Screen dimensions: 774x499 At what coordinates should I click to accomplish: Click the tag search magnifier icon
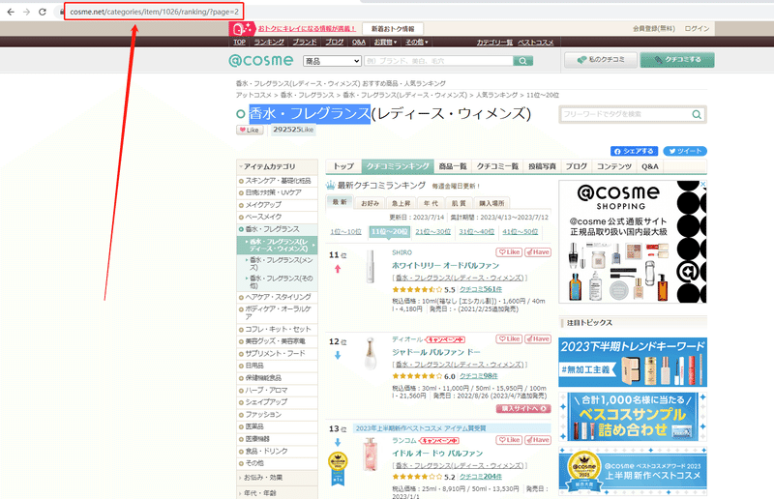point(696,114)
